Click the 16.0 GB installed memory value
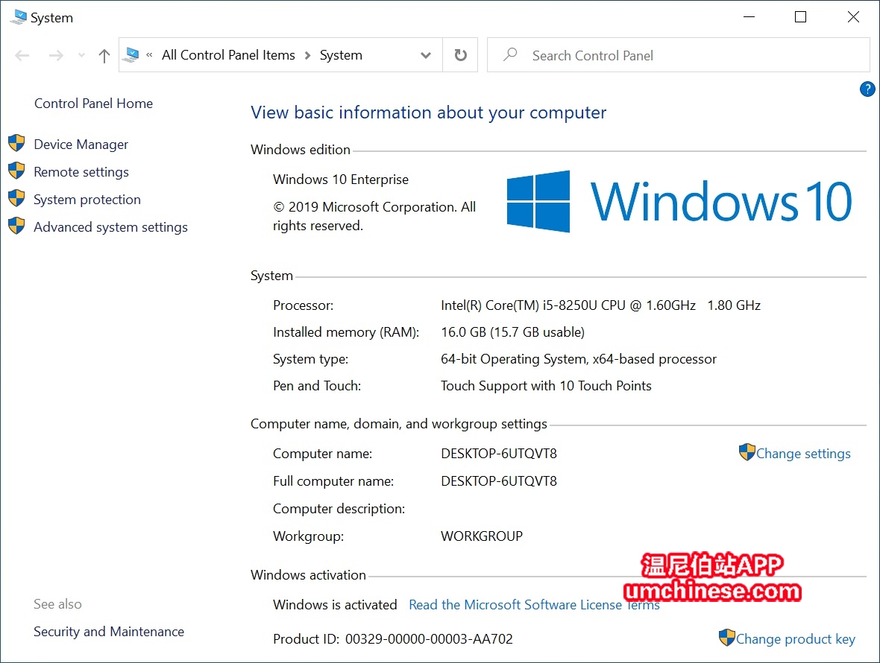Viewport: 880px width, 663px height. (512, 332)
